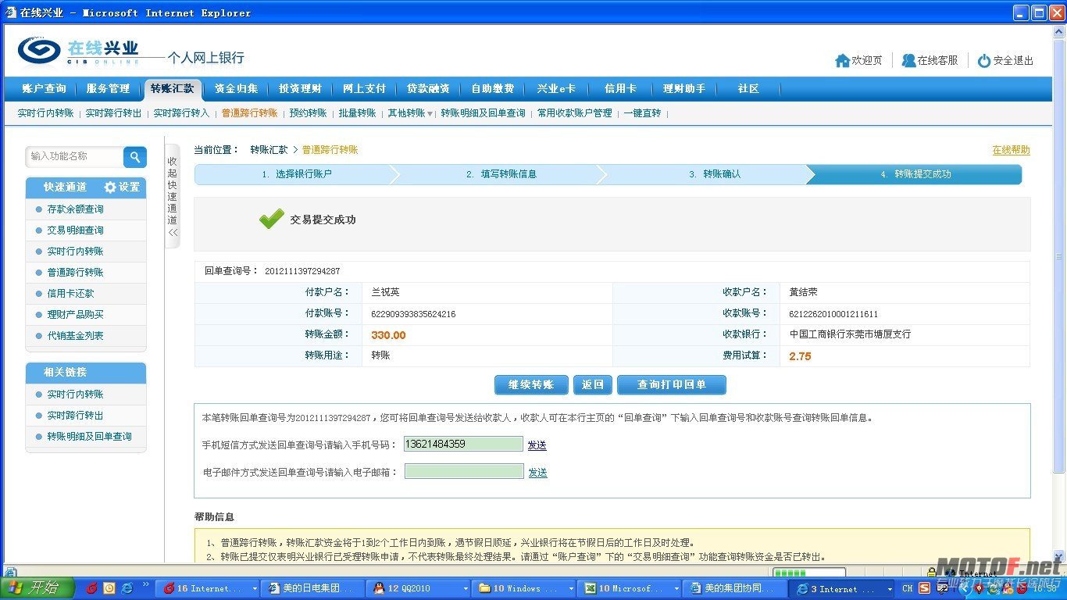This screenshot has height=600, width=1067.
Task: Open the 10 Windows Explorer taskbar group
Action: click(526, 588)
